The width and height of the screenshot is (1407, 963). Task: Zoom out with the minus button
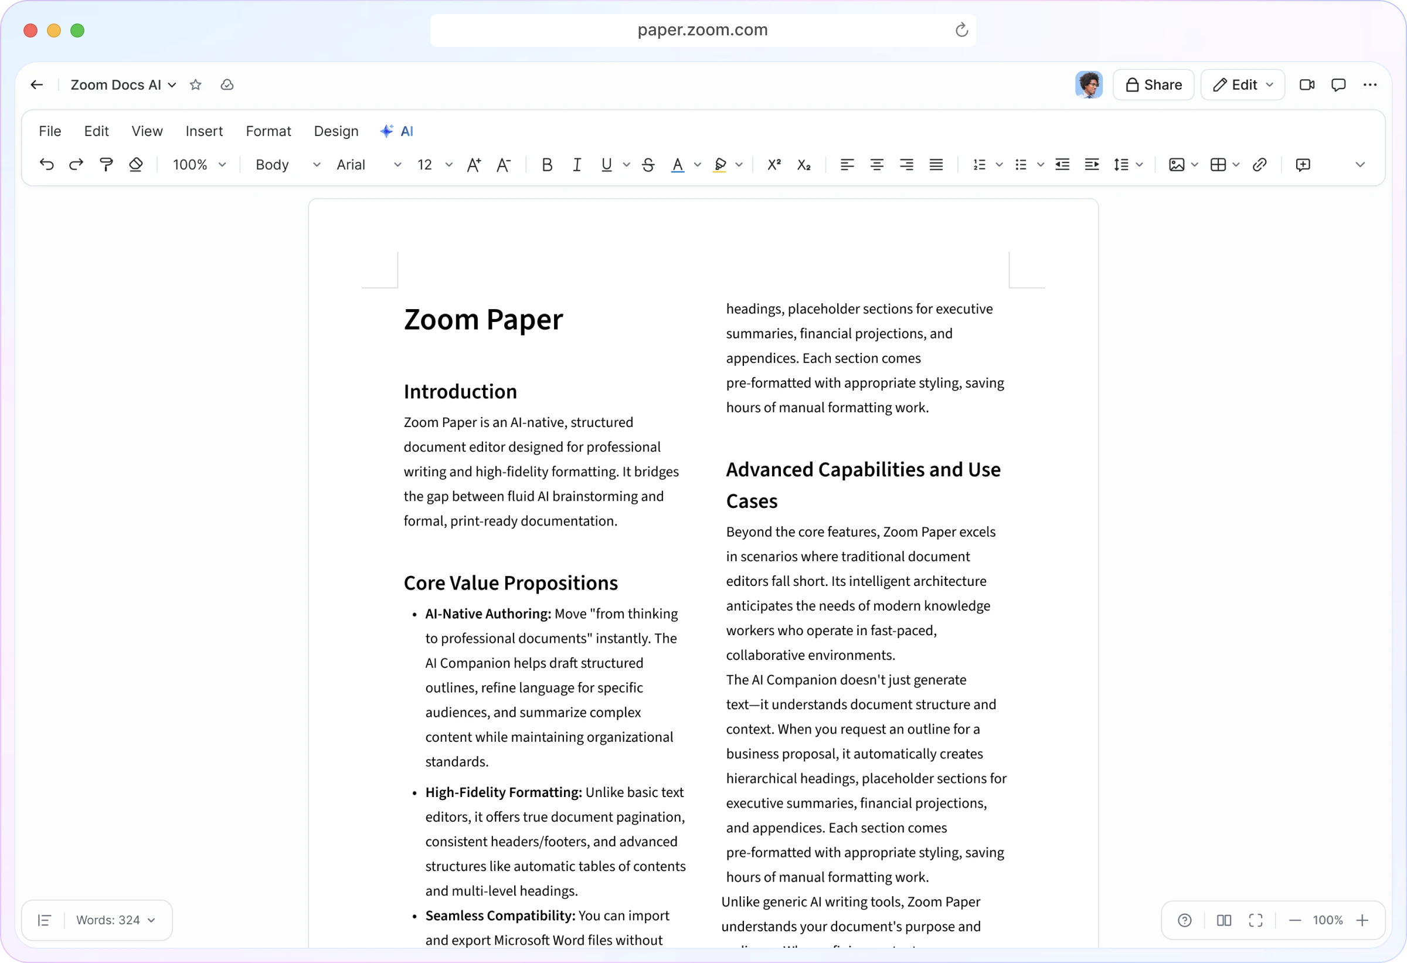1295,921
